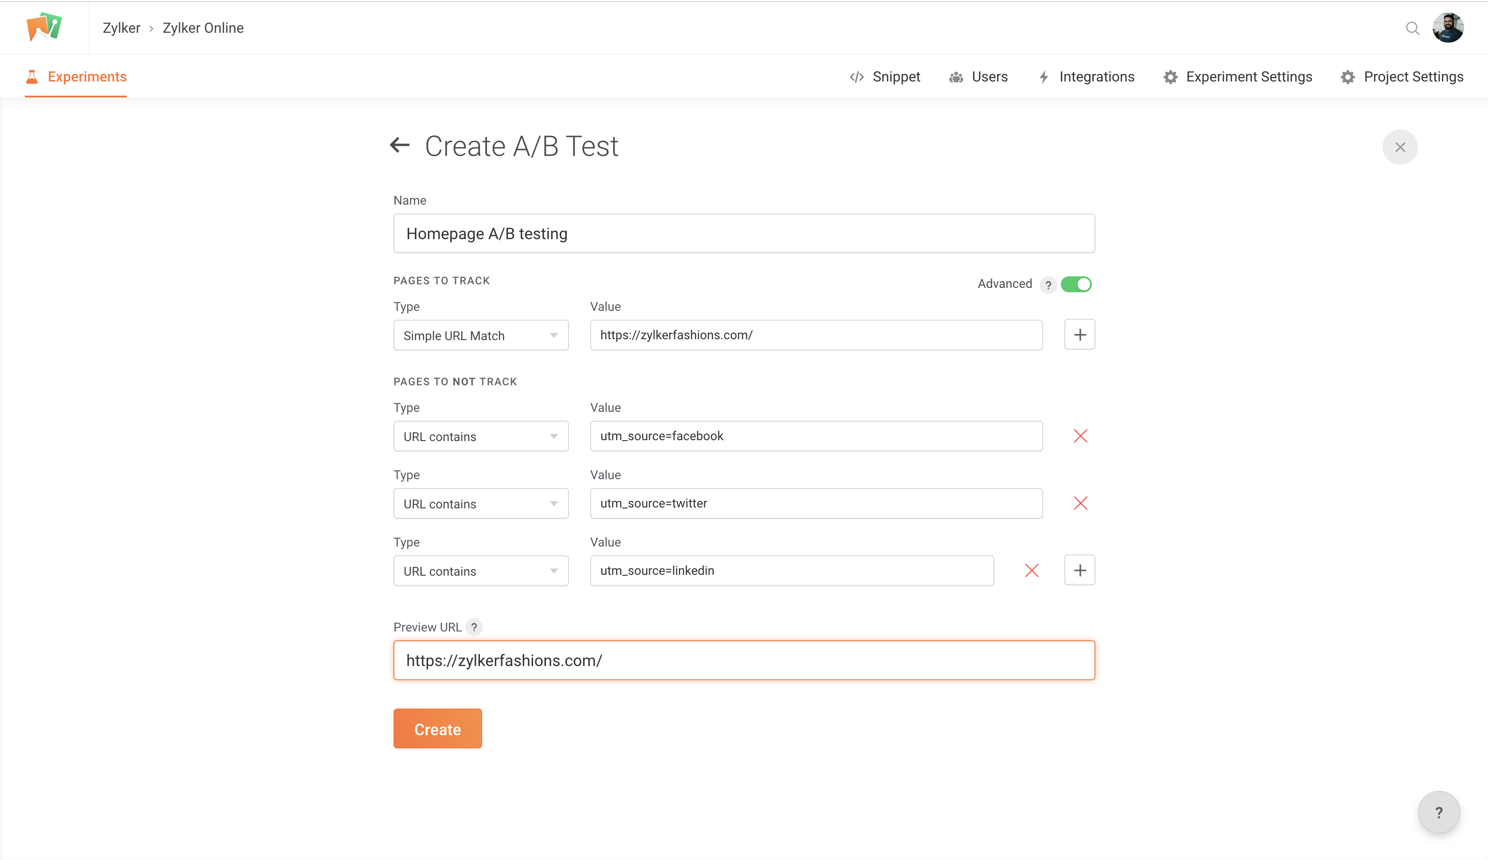Image resolution: width=1488 pixels, height=860 pixels.
Task: Turn off the Advanced toggle switch
Action: 1076,284
